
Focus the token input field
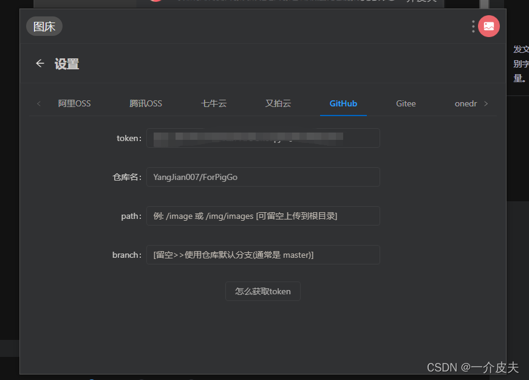pos(262,138)
